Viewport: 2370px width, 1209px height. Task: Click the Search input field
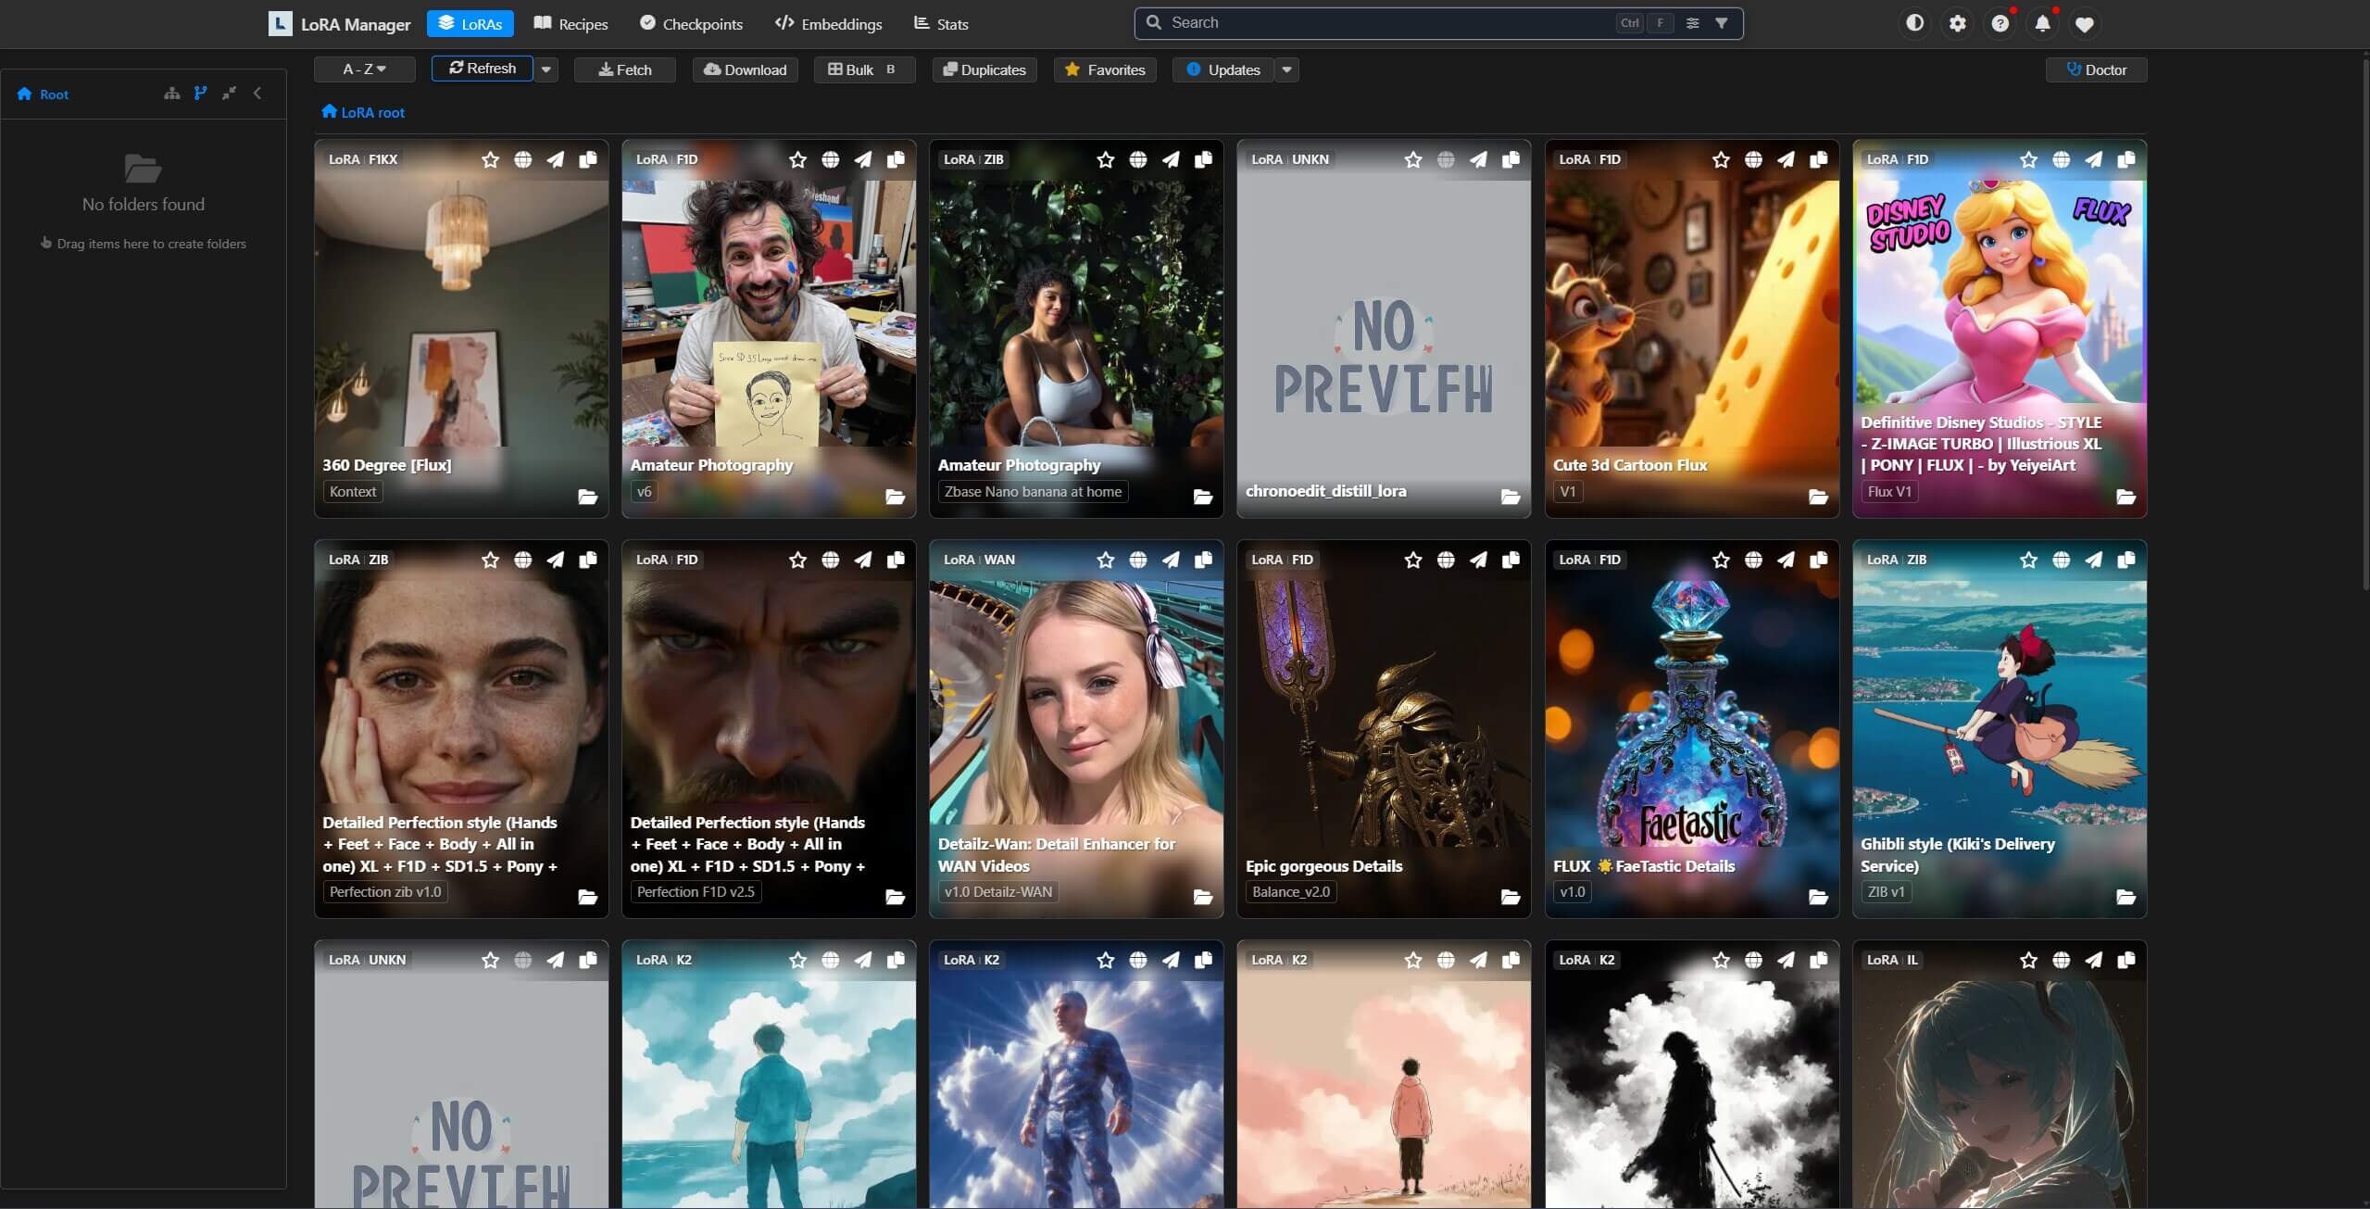tap(1380, 23)
